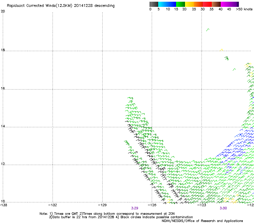Click the longitude axis label '-129'

pos(102,205)
